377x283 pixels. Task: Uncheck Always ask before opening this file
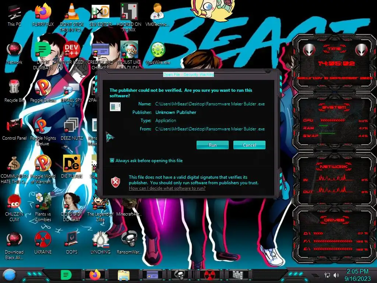click(x=112, y=160)
